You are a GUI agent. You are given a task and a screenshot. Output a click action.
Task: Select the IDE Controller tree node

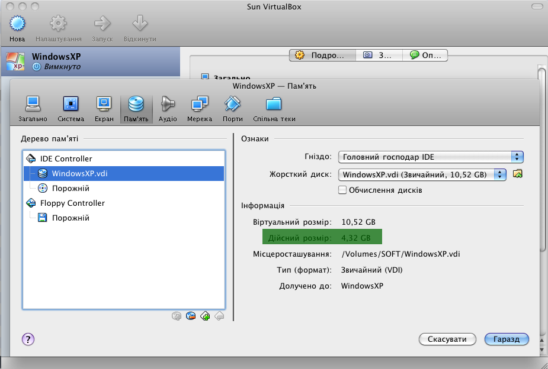click(124, 158)
